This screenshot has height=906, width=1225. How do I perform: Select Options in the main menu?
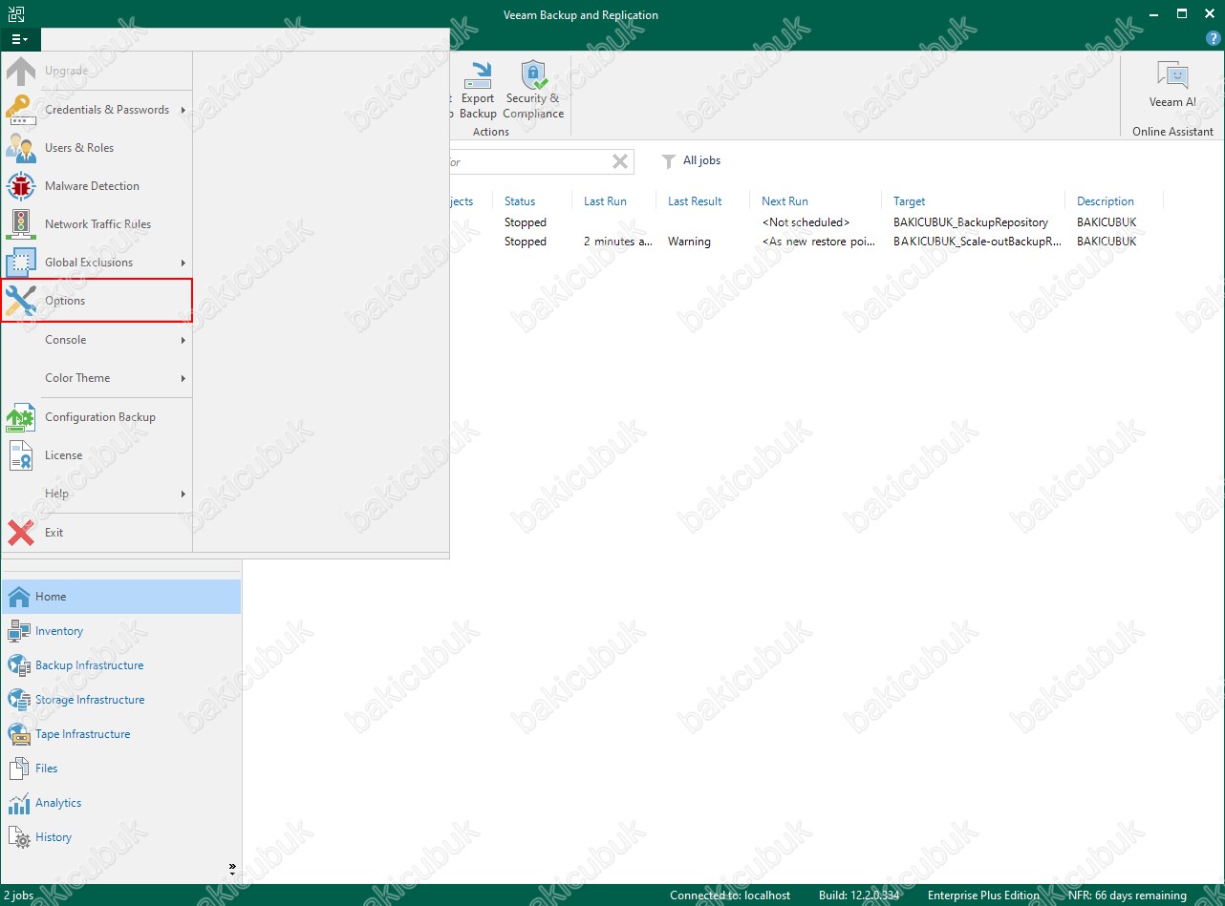tap(97, 301)
